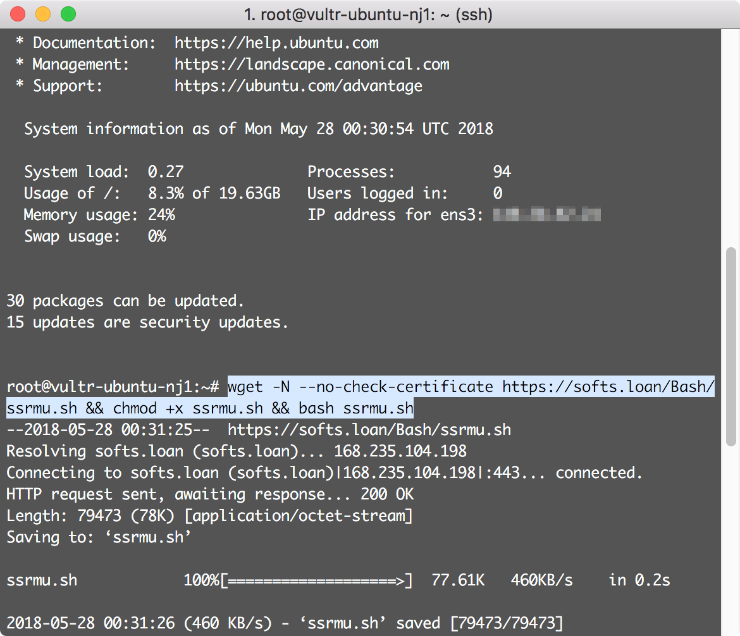Click the red close window button
The height and width of the screenshot is (636, 740).
(x=18, y=14)
